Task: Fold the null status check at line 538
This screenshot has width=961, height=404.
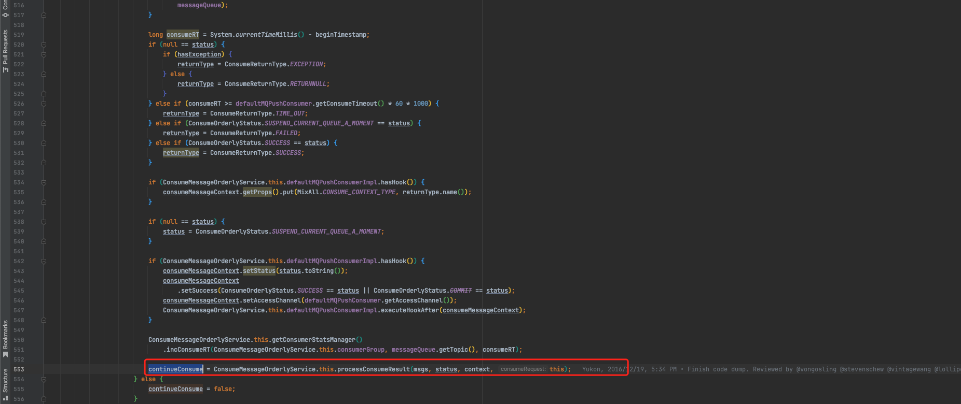Action: [x=44, y=222]
